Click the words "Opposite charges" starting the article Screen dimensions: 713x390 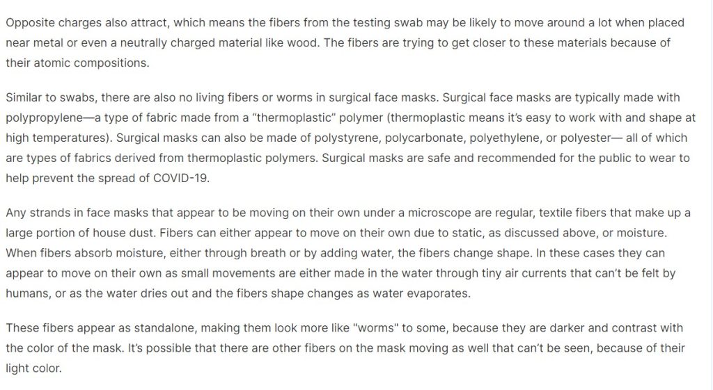point(47,23)
